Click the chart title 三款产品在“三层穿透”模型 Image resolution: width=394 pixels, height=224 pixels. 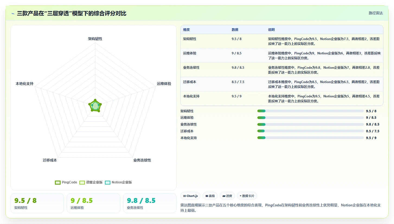[x=72, y=13]
